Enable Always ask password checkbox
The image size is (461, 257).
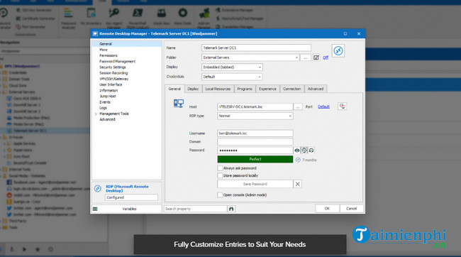tap(220, 168)
